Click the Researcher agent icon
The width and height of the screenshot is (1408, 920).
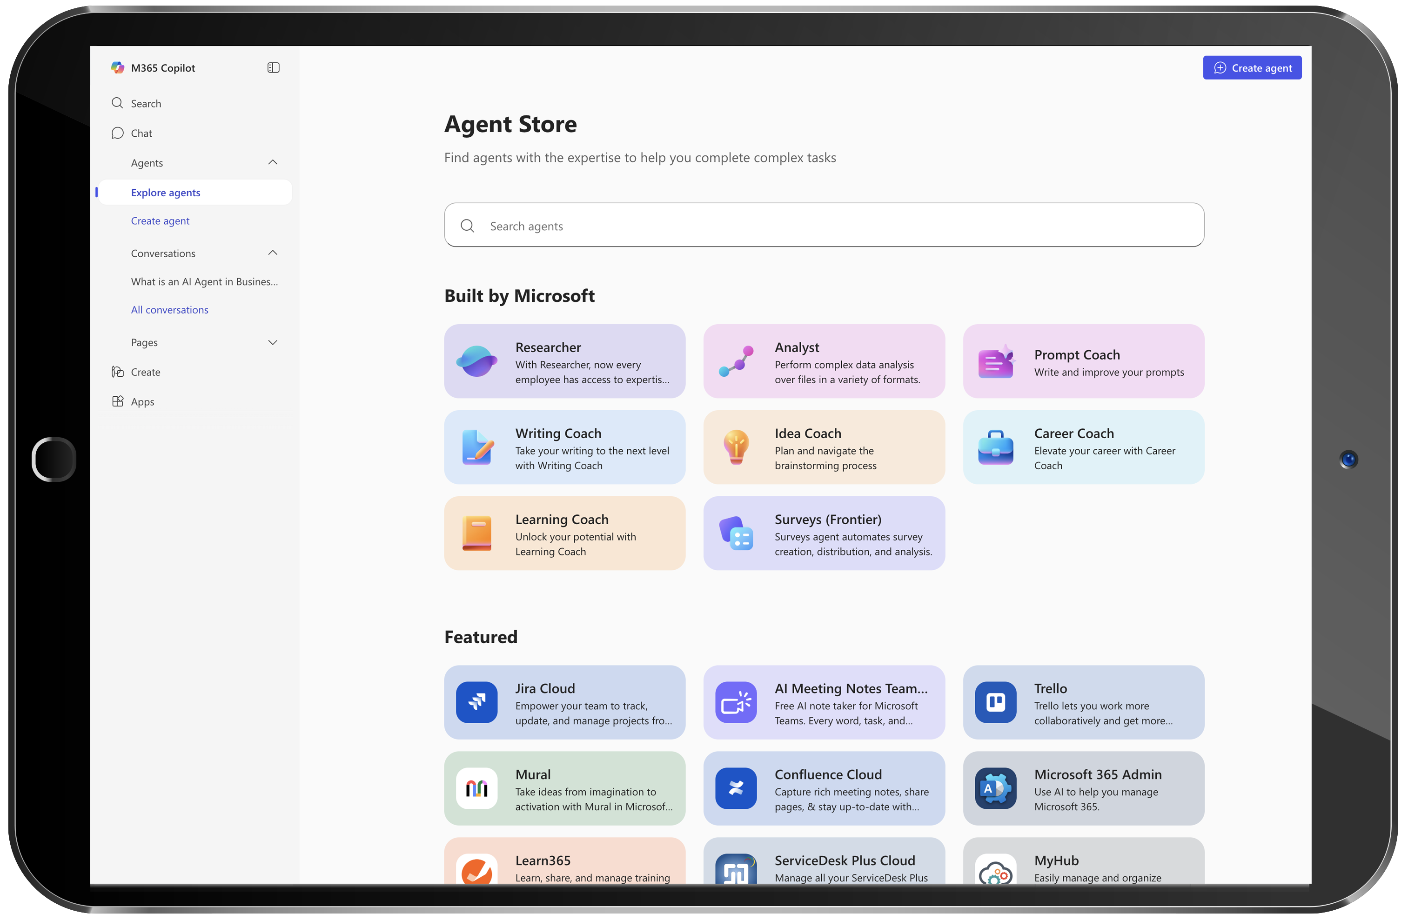point(476,360)
